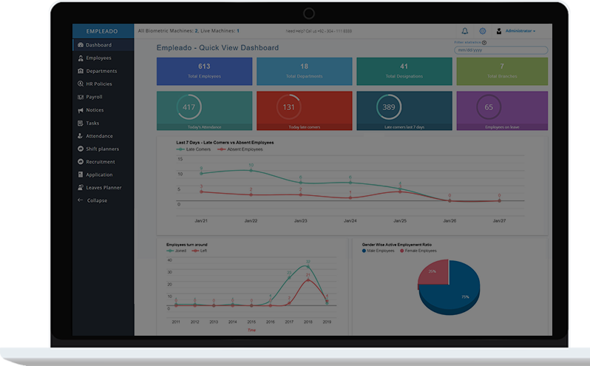Click the 613 Total Employees card

[x=204, y=71]
